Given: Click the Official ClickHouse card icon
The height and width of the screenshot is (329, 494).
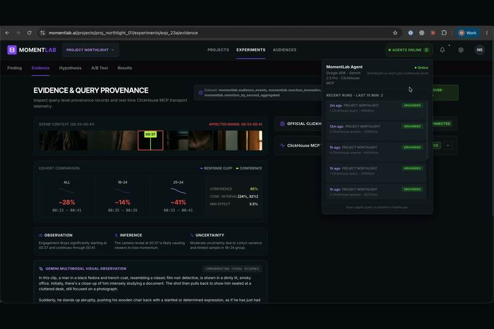Looking at the screenshot, I should click(283, 124).
